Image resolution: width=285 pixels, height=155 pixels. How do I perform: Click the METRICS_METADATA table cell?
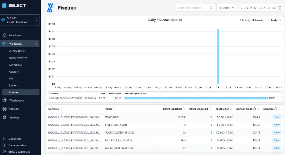(x=119, y=140)
